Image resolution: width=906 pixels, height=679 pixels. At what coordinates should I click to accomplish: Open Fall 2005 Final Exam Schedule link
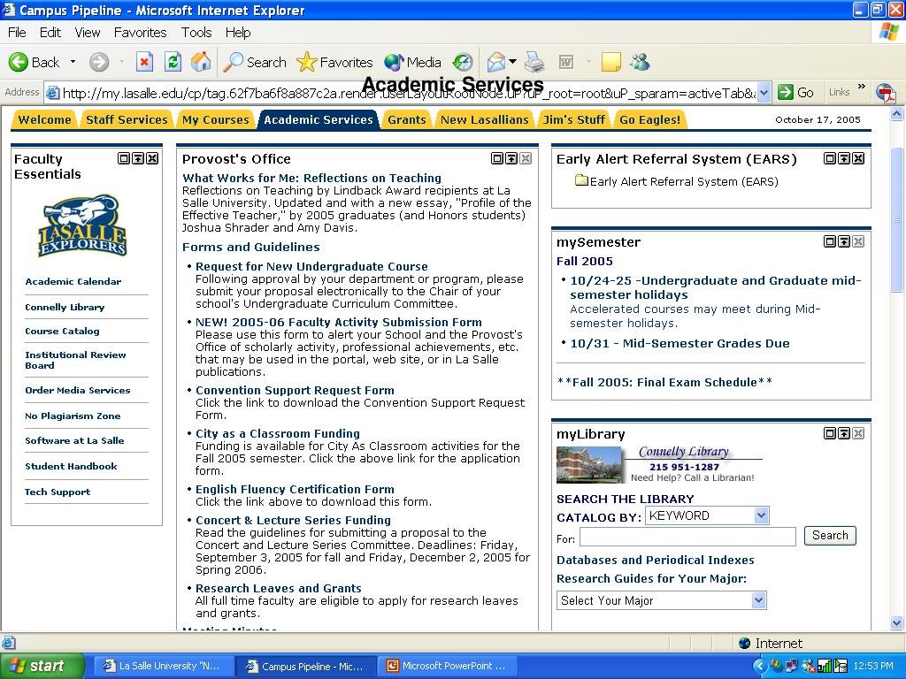click(664, 382)
